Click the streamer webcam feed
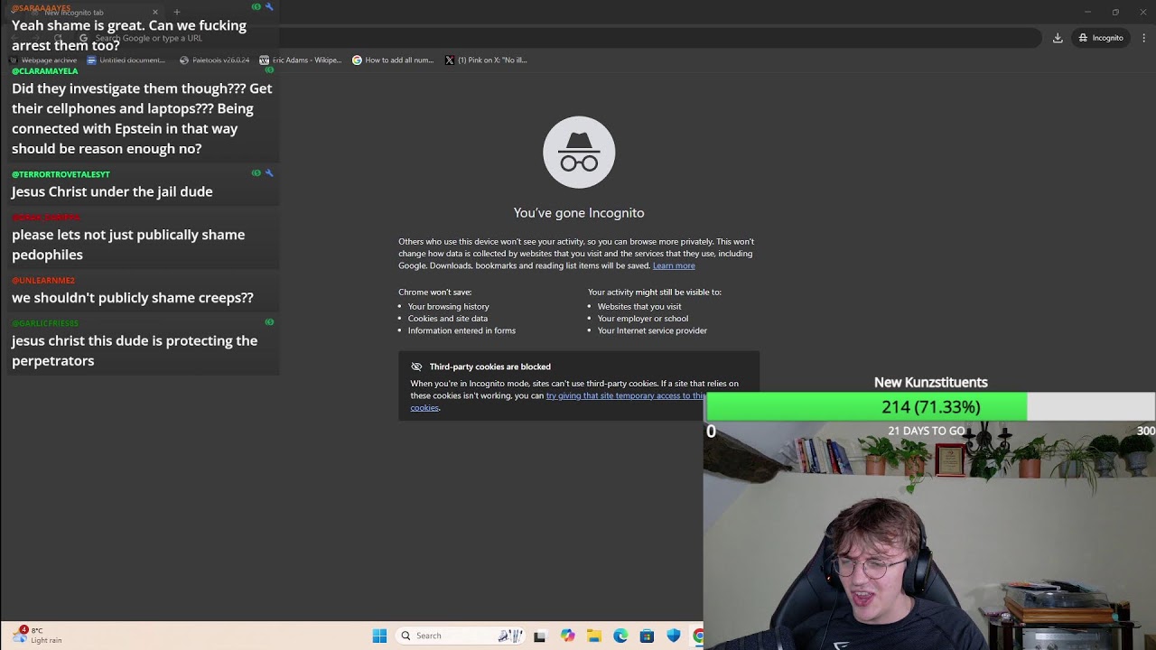This screenshot has width=1156, height=650. point(929,535)
